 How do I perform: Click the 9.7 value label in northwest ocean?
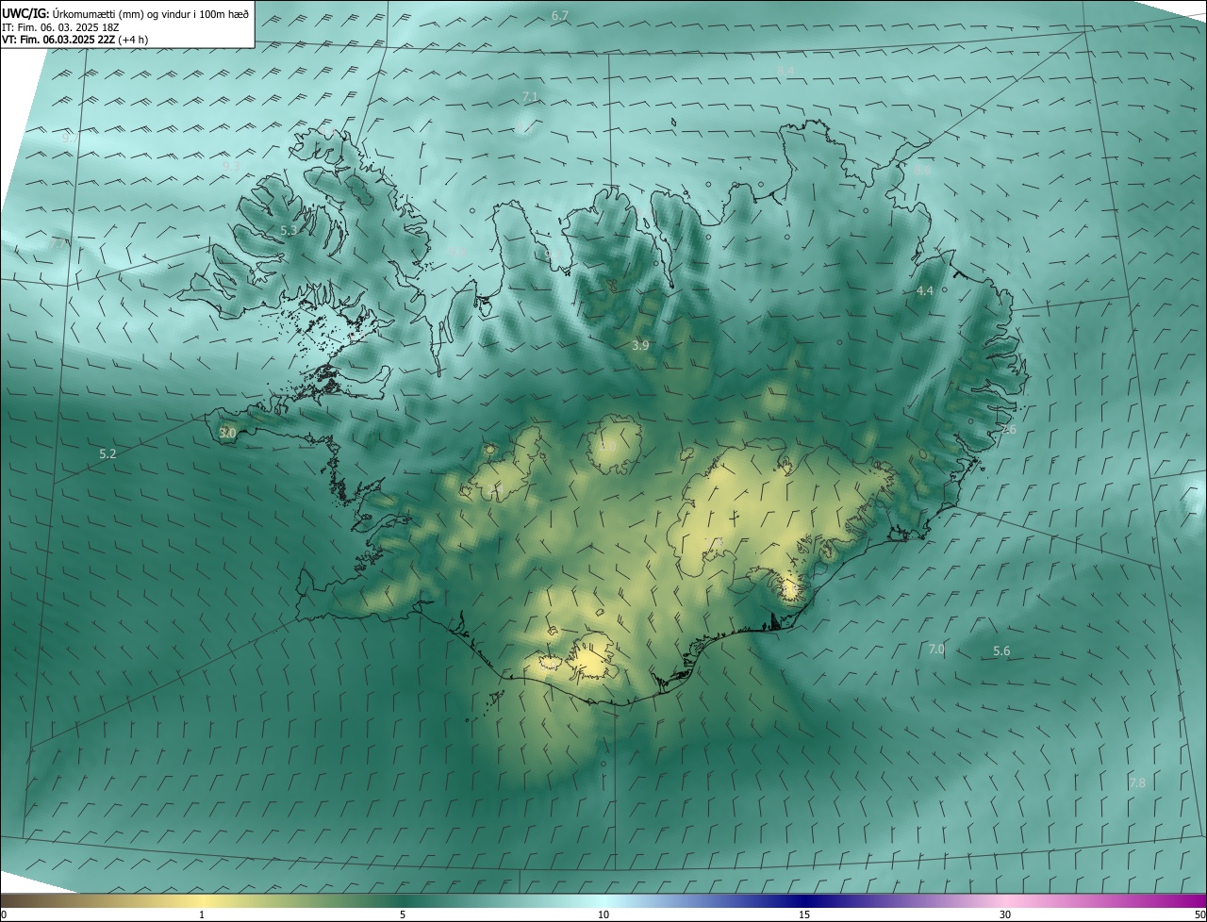coord(70,138)
